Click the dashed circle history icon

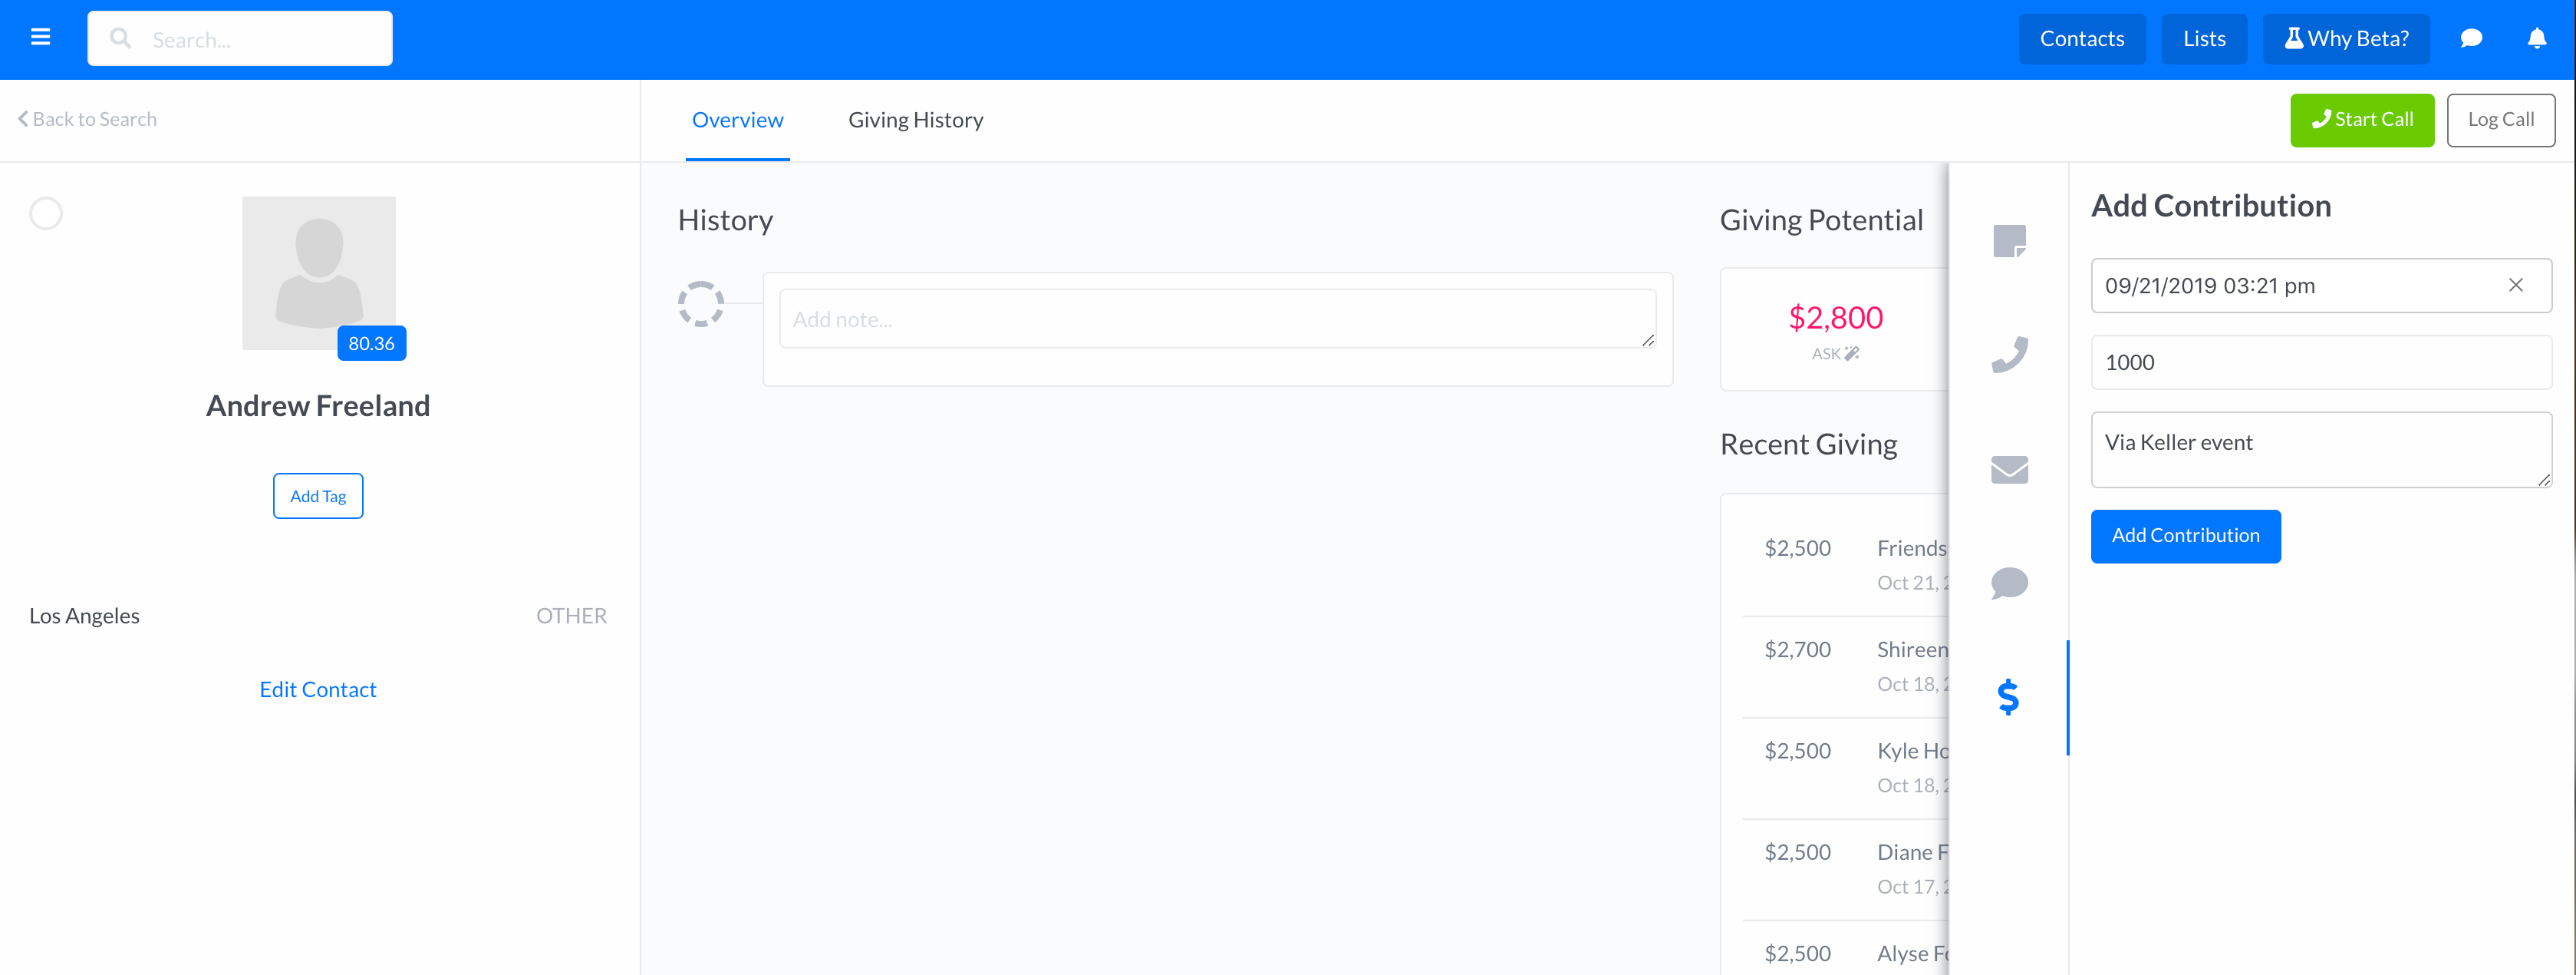(x=701, y=303)
